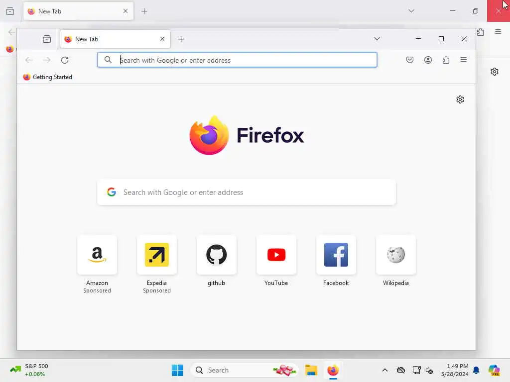Viewport: 510px width, 382px height.
Task: Click the cloud sync-off tray icon
Action: (x=401, y=370)
